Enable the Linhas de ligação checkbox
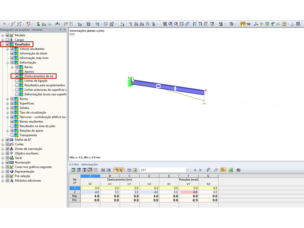Screen dimensions: 304x228 click(x=17, y=81)
